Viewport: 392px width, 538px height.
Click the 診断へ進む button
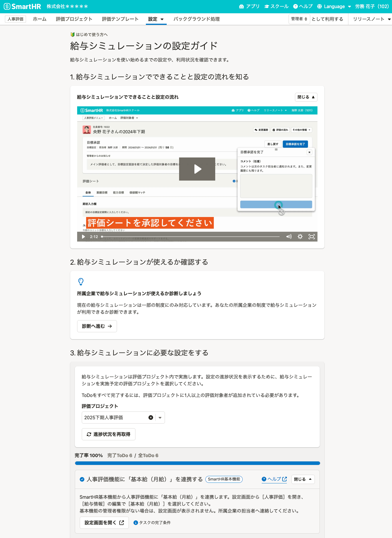pos(97,326)
